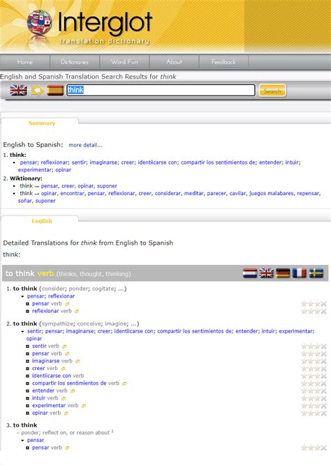Image resolution: width=331 pixels, height=465 pixels.
Task: Open 'cavilar' translation link
Action: (237, 193)
